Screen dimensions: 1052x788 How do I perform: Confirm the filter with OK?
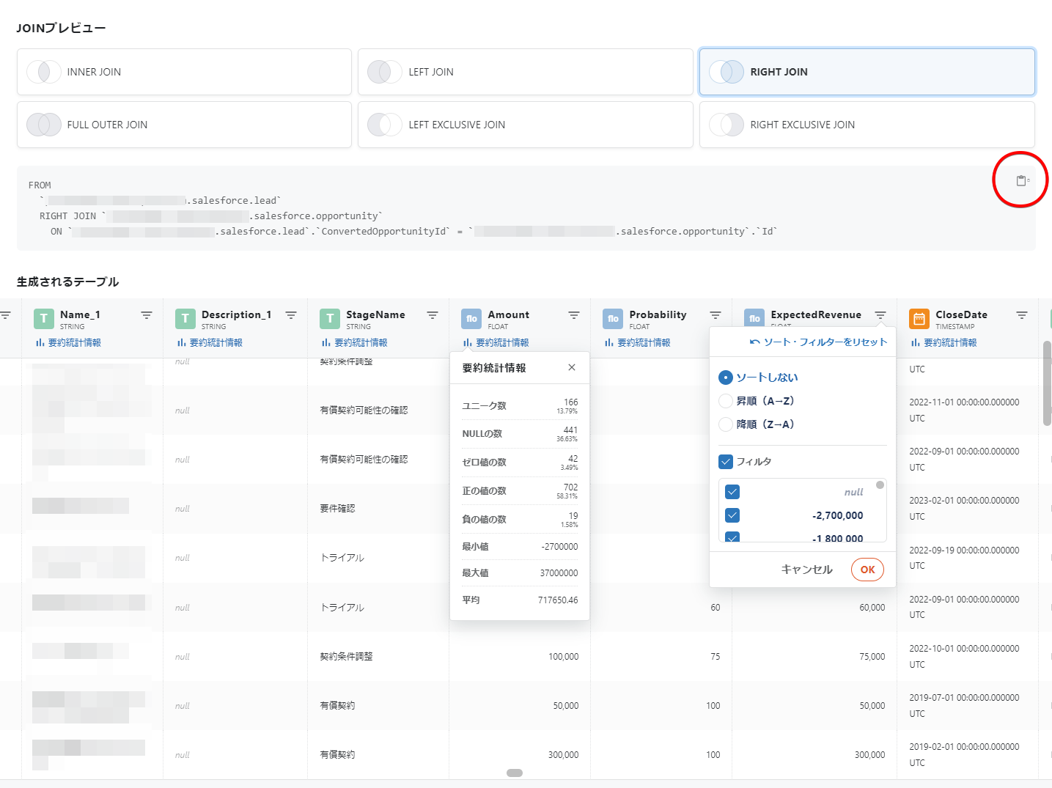pos(867,570)
